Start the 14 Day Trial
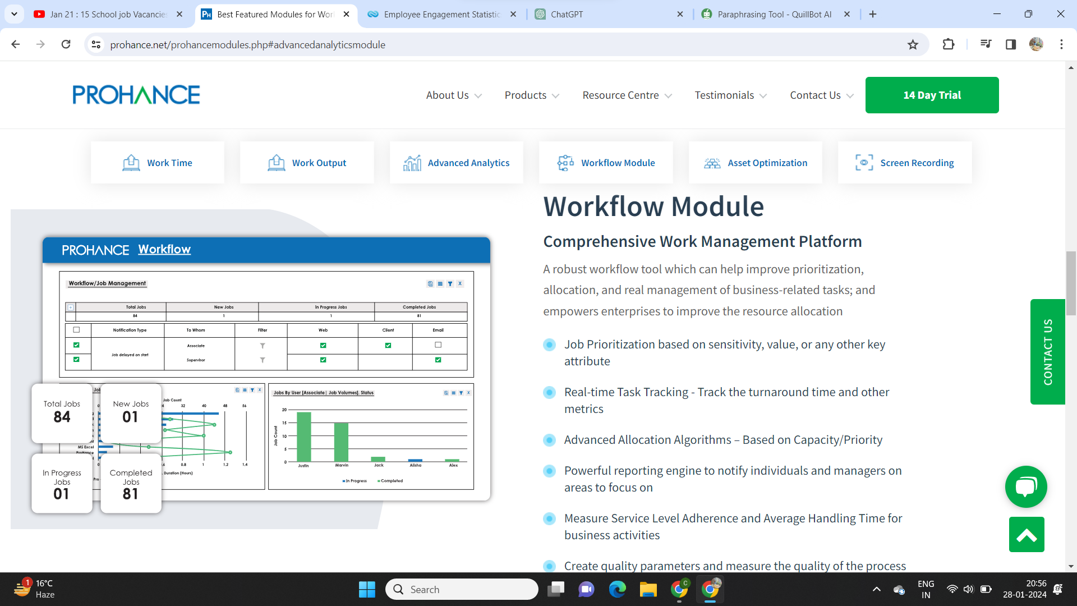Image resolution: width=1077 pixels, height=606 pixels. (932, 95)
